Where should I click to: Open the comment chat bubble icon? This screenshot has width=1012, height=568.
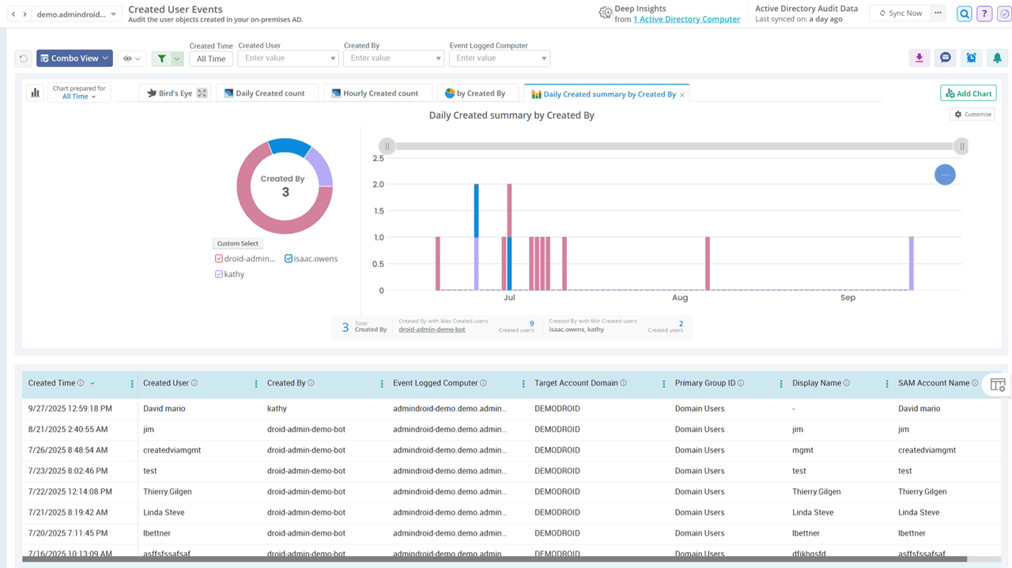point(945,58)
